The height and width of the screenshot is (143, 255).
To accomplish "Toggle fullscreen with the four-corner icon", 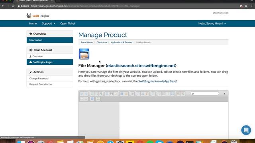I will pos(98,99).
